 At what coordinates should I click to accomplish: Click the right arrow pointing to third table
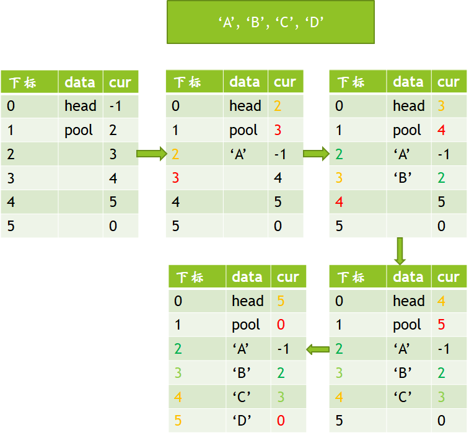316,154
